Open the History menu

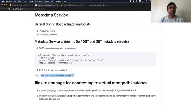point(30,1)
